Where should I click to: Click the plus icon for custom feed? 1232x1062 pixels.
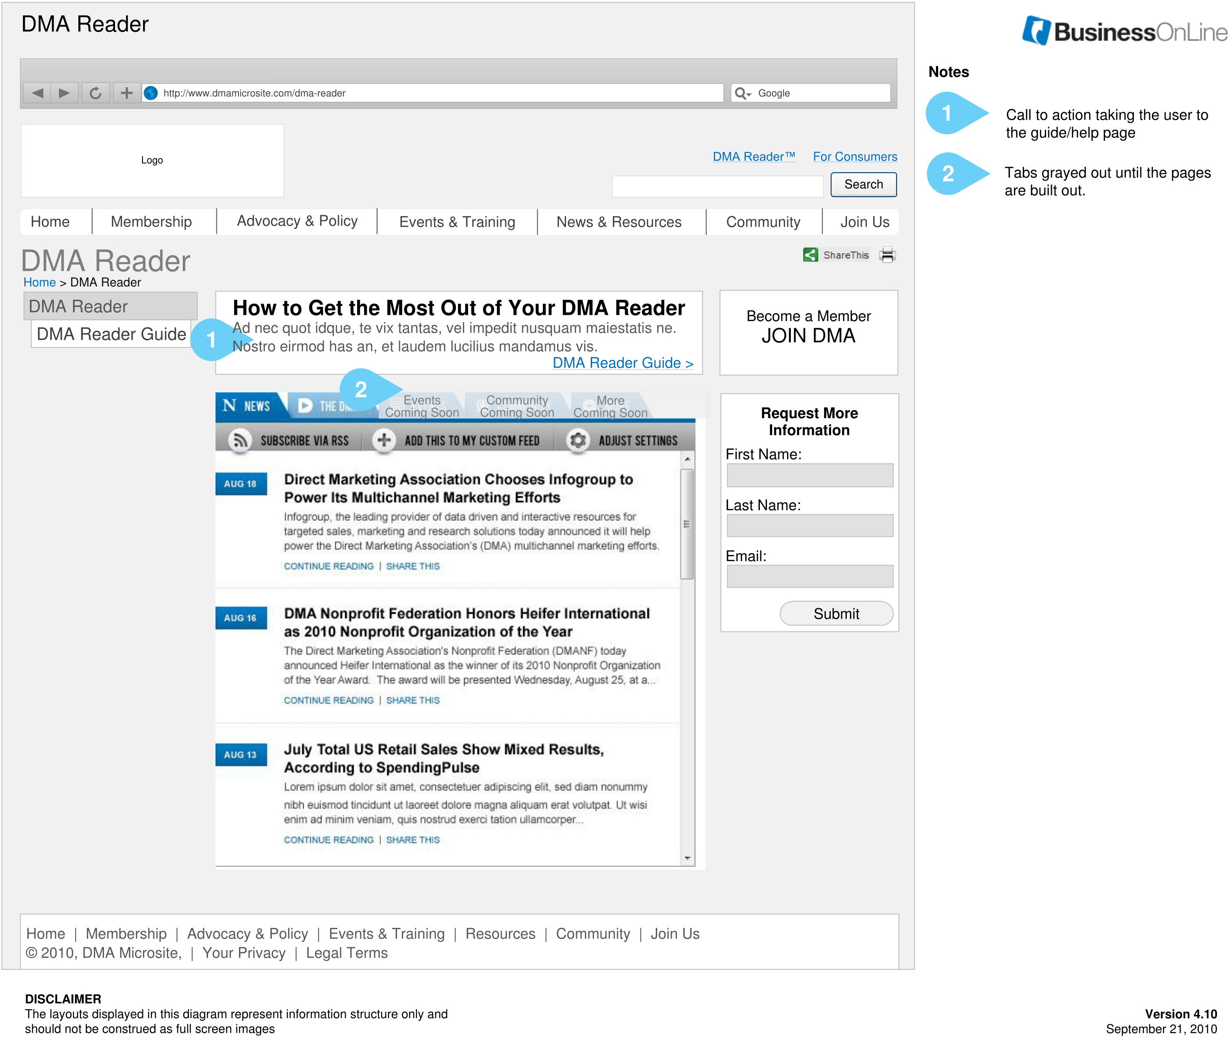[x=384, y=440]
